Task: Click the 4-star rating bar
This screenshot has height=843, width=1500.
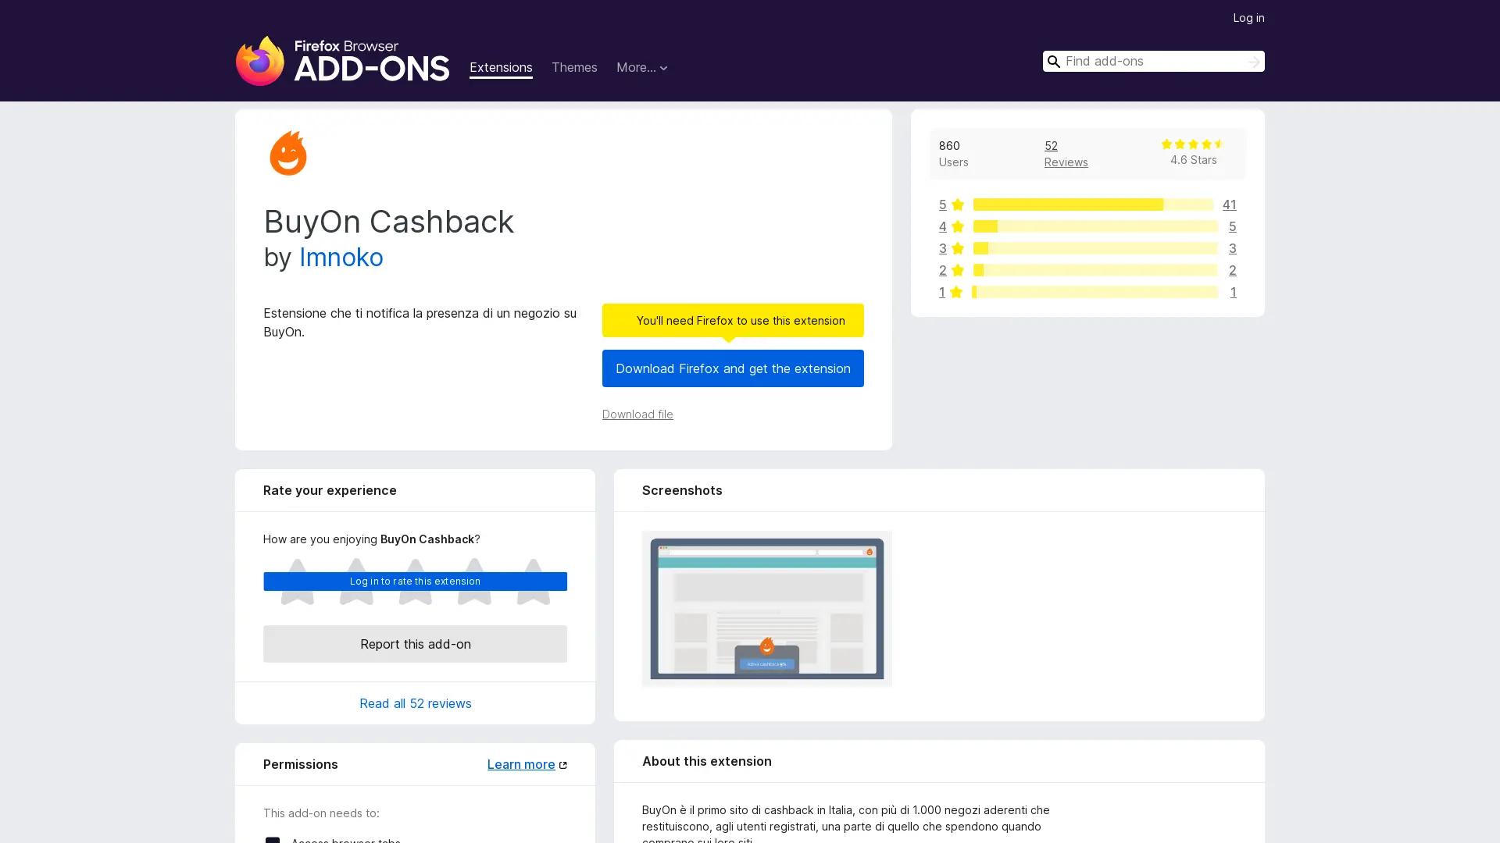Action: point(1094,226)
